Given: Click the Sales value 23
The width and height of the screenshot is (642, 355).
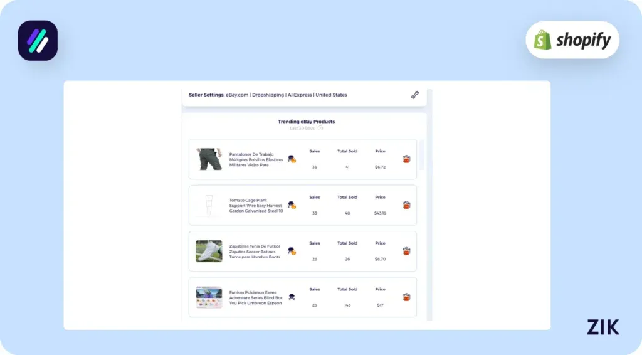Looking at the screenshot, I should (x=315, y=305).
